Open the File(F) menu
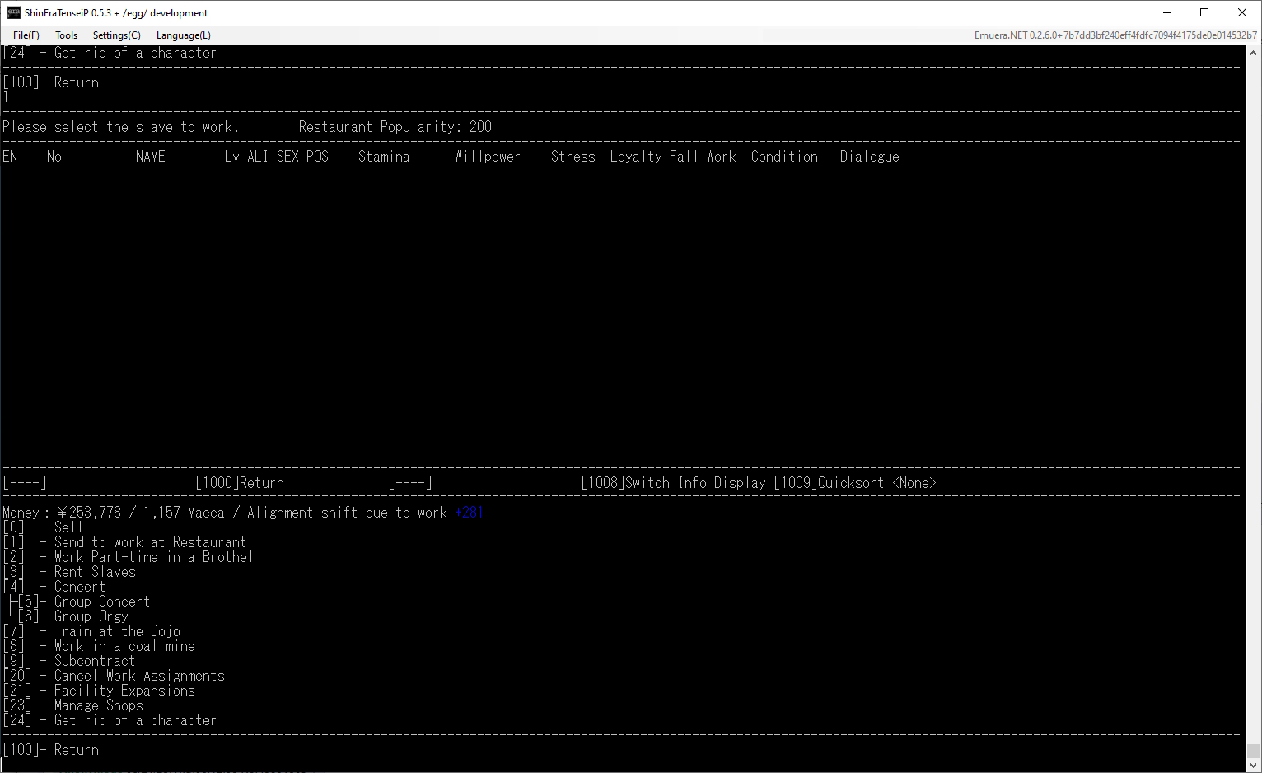This screenshot has width=1262, height=773. [26, 35]
